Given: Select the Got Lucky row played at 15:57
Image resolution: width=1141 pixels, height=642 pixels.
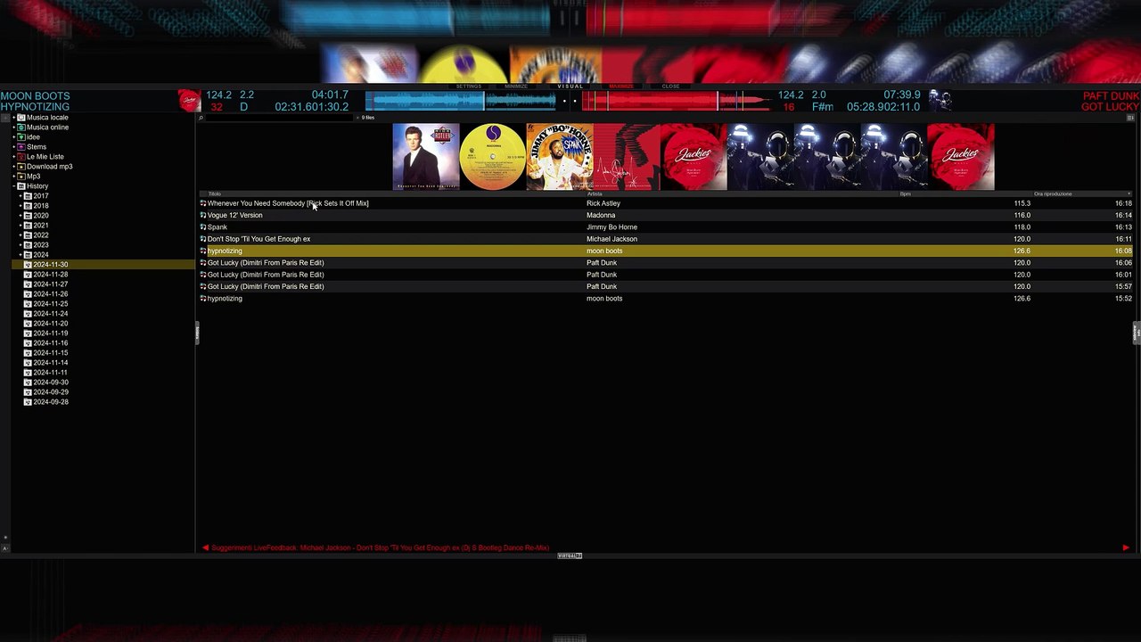Looking at the screenshot, I should click(665, 287).
